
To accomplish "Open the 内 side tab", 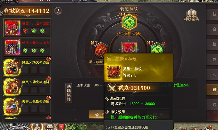I will [x=212, y=60].
